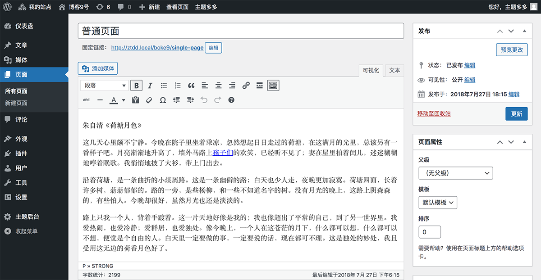Viewport: 541px width, 280px height.
Task: Edit the 可见性 visibility setting
Action: click(x=470, y=80)
